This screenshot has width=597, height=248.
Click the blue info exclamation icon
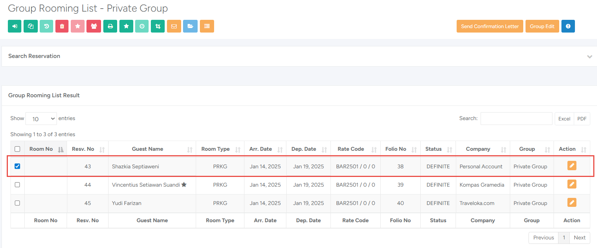click(568, 26)
